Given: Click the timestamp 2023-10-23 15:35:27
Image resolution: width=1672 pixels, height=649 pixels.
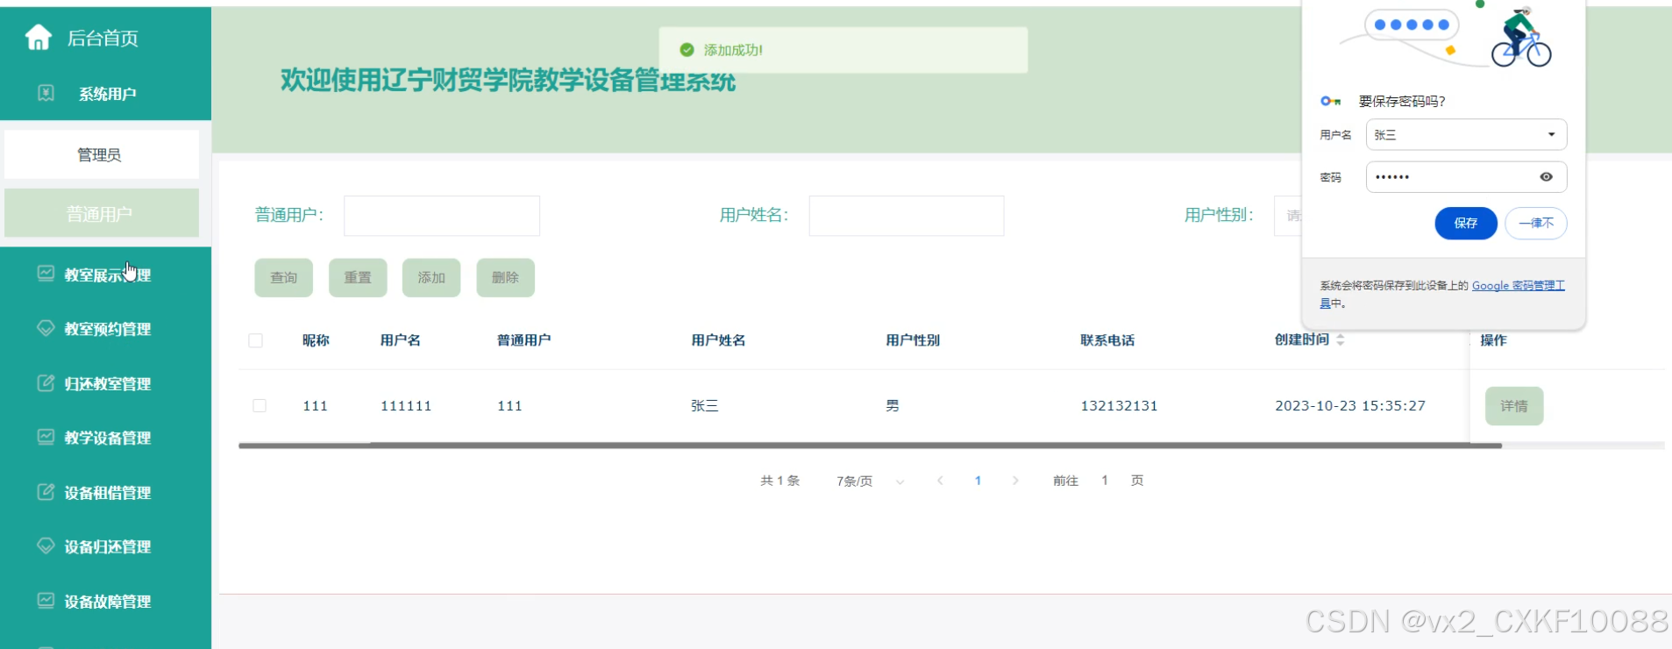Looking at the screenshot, I should (x=1350, y=406).
